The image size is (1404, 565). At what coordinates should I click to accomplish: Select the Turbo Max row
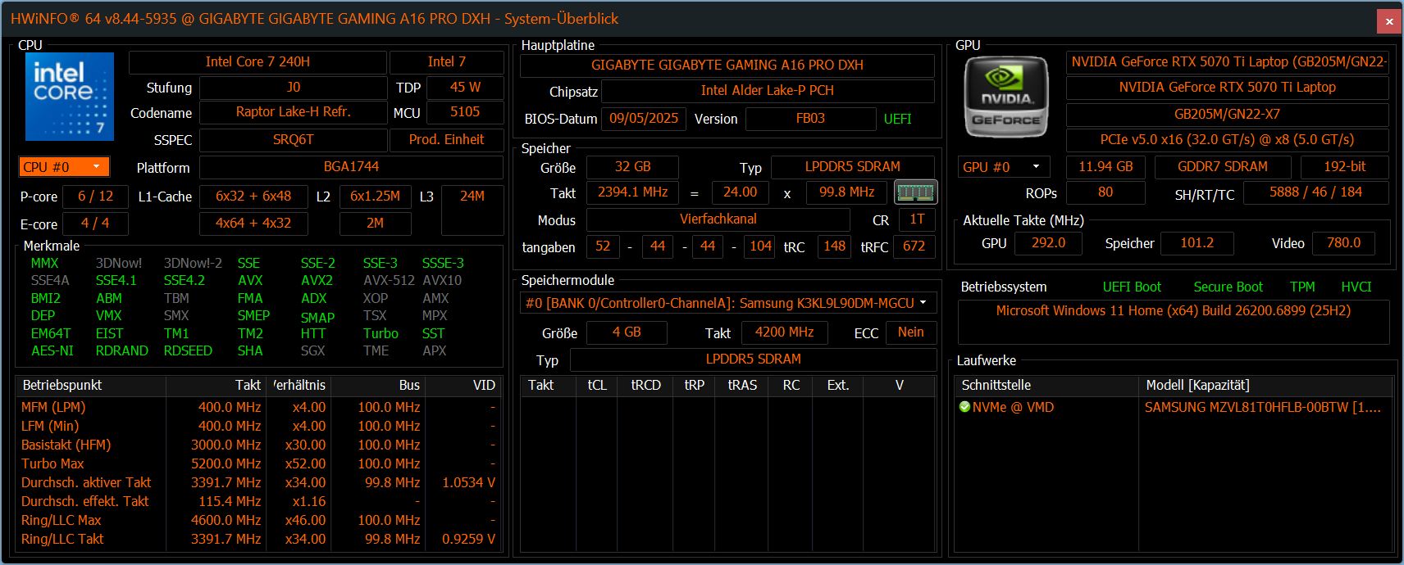[53, 463]
